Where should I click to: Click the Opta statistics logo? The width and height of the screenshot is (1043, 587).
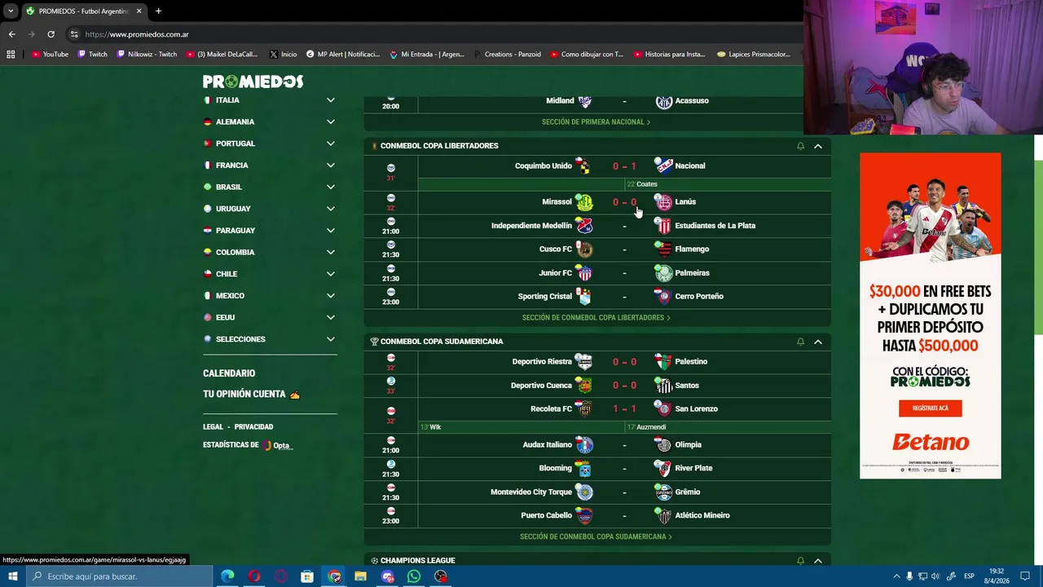tap(279, 445)
